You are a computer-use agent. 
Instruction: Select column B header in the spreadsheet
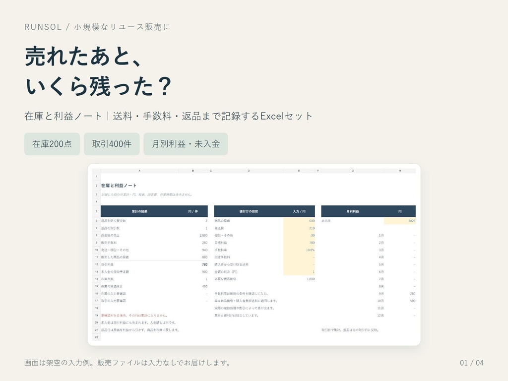coord(193,171)
